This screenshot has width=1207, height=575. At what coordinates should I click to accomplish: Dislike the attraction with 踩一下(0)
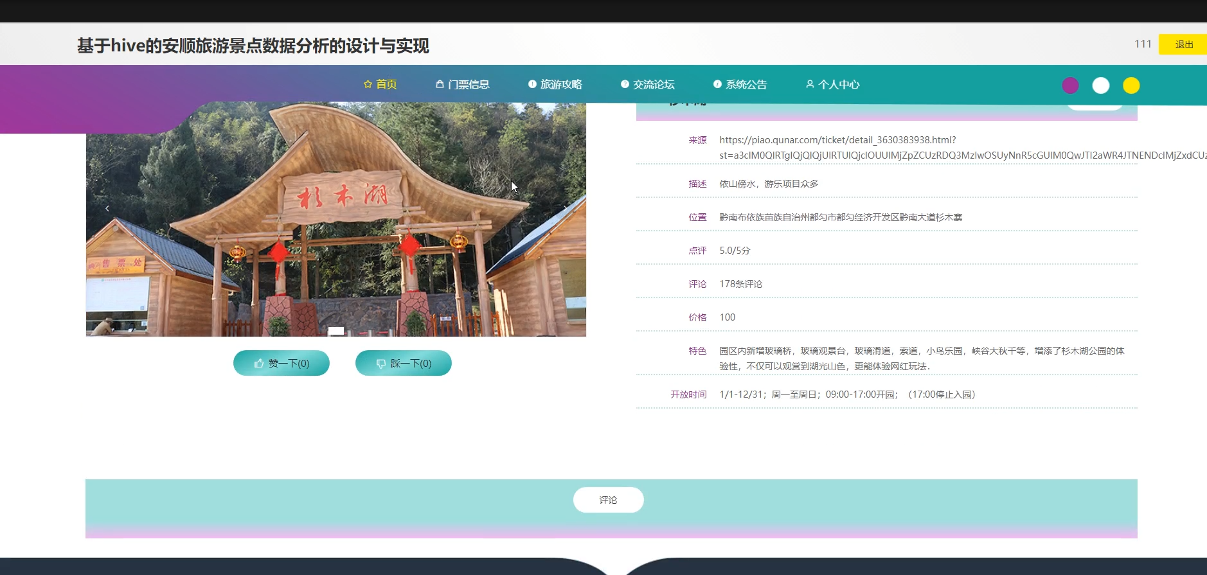point(404,363)
